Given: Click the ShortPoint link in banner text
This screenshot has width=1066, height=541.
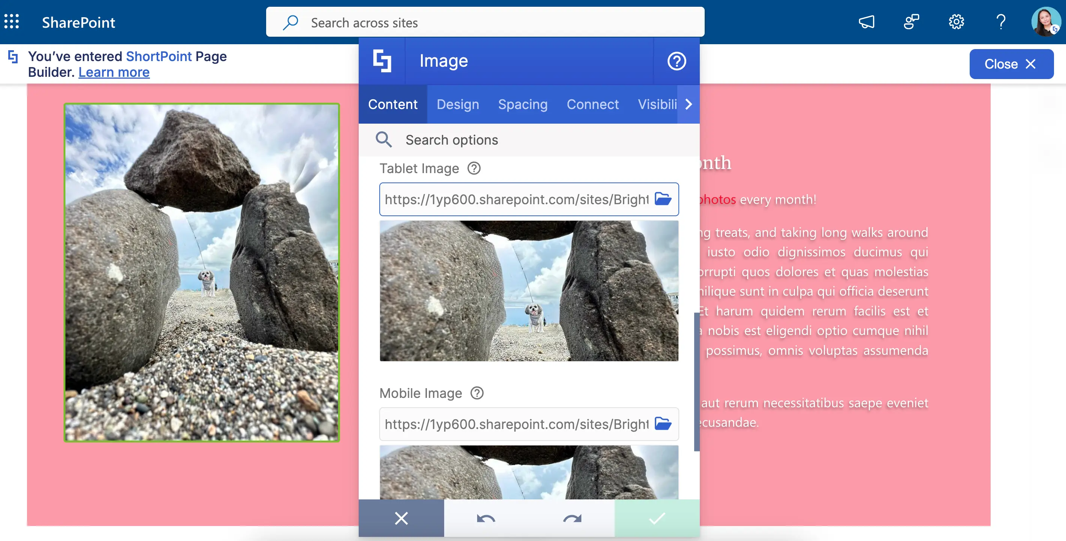Looking at the screenshot, I should click(159, 56).
